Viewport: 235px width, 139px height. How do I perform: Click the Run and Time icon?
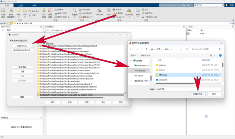tap(80, 13)
